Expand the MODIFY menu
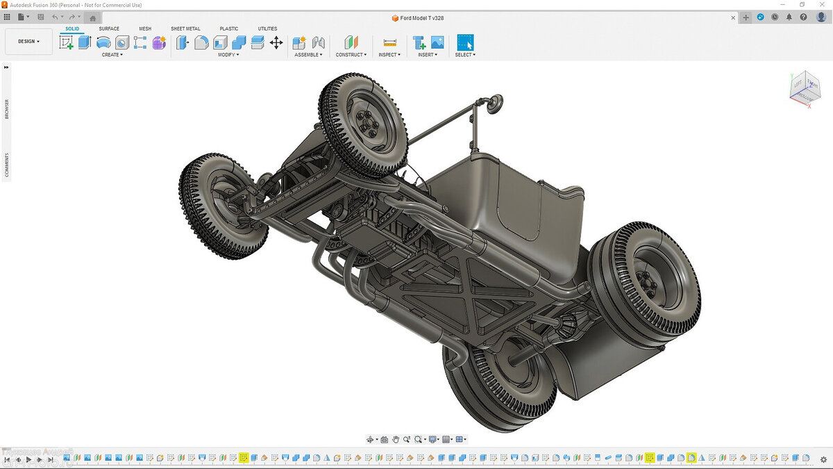This screenshot has width=833, height=469. click(x=228, y=55)
